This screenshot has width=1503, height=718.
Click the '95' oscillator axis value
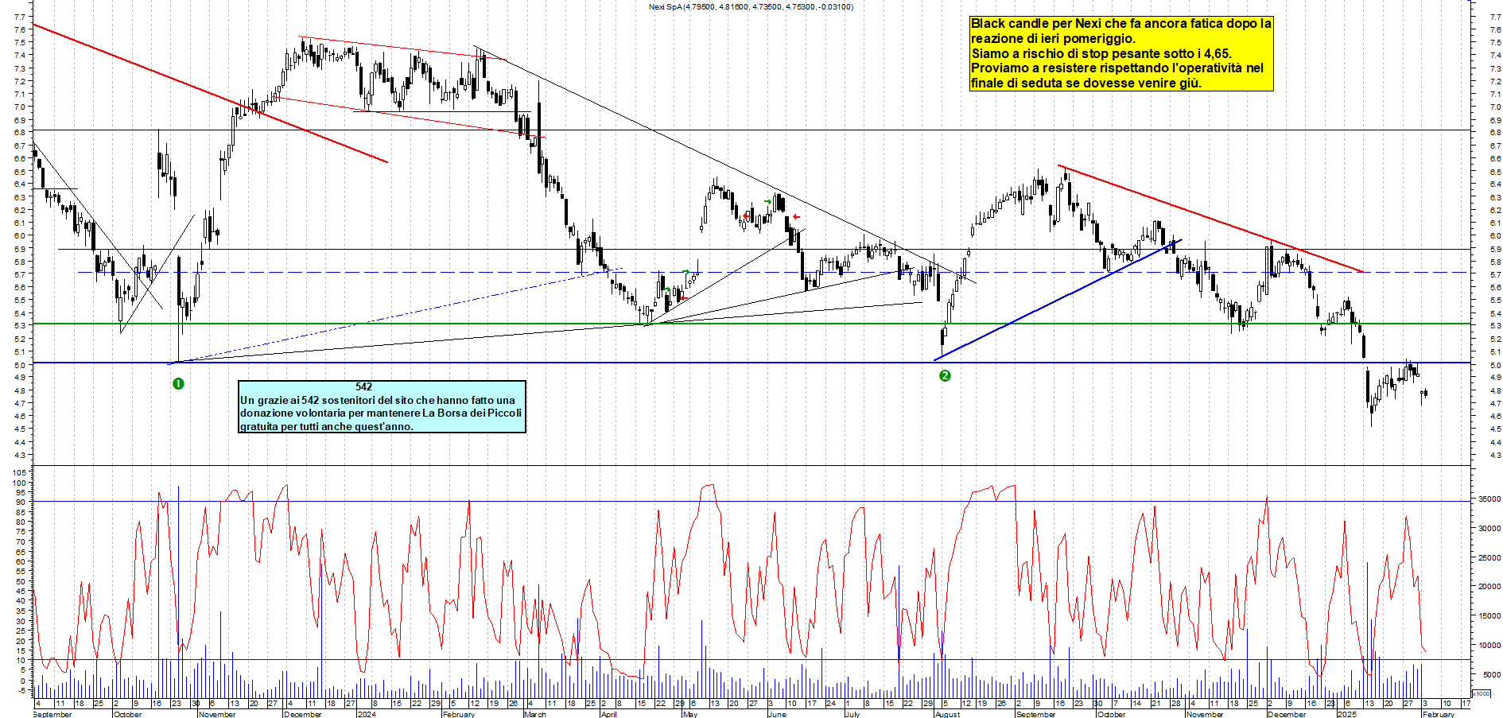[21, 492]
